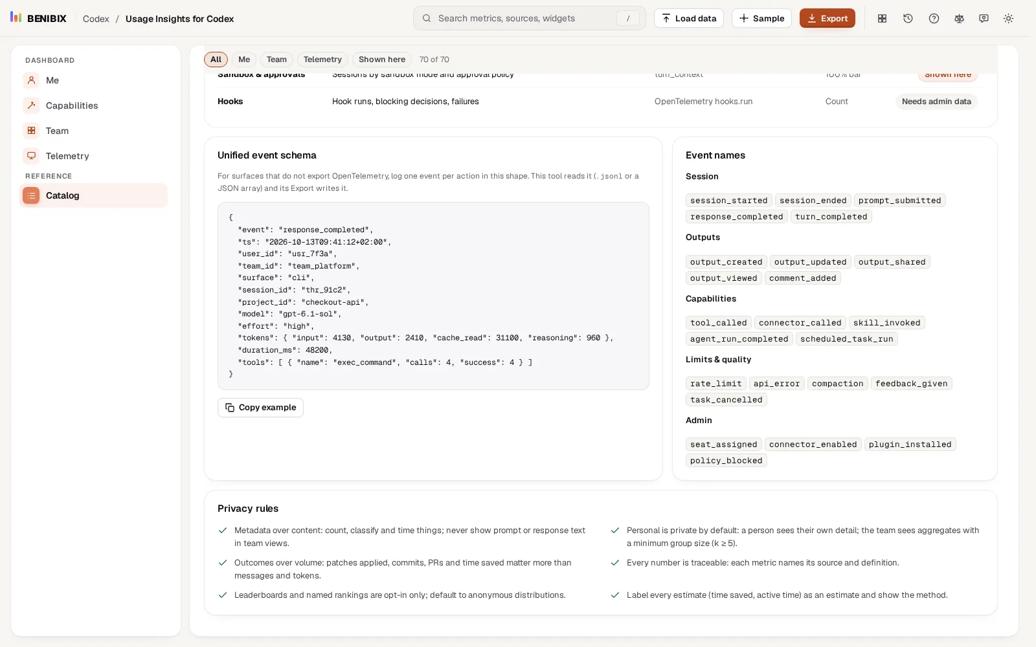This screenshot has width=1036, height=647.
Task: Click the Needs admin data badge
Action: (x=936, y=102)
